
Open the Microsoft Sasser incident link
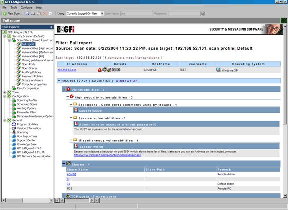click(107, 155)
